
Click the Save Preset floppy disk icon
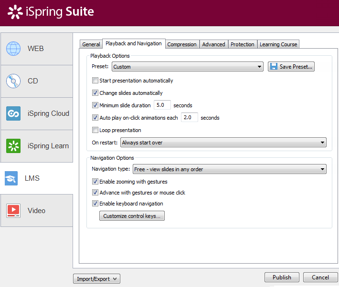pos(274,67)
